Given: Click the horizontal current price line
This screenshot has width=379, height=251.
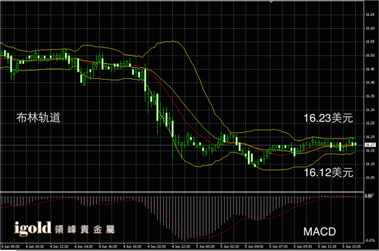Looking at the screenshot, I should 182,145.
